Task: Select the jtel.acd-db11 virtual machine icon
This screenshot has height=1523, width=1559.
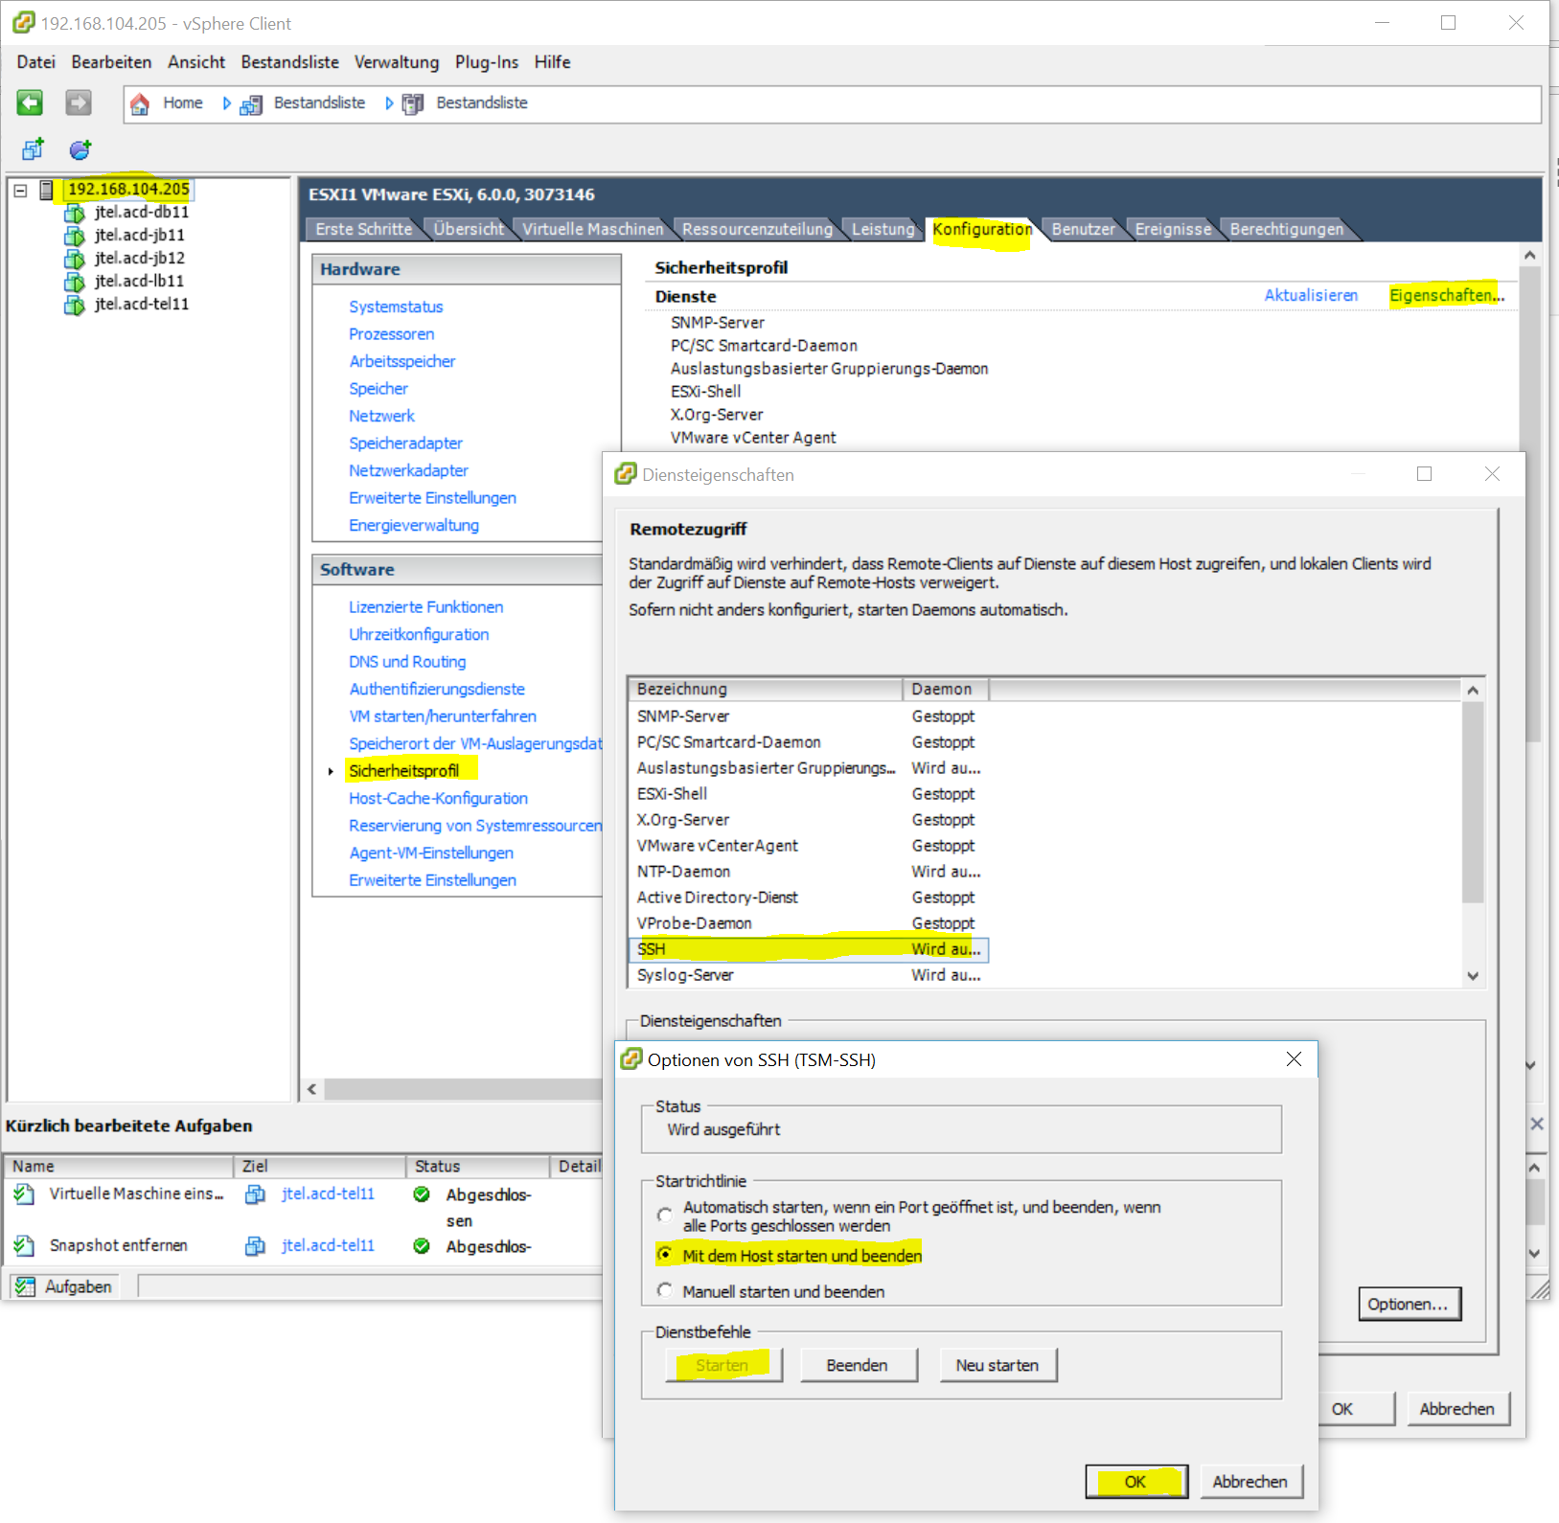Action: click(x=75, y=213)
